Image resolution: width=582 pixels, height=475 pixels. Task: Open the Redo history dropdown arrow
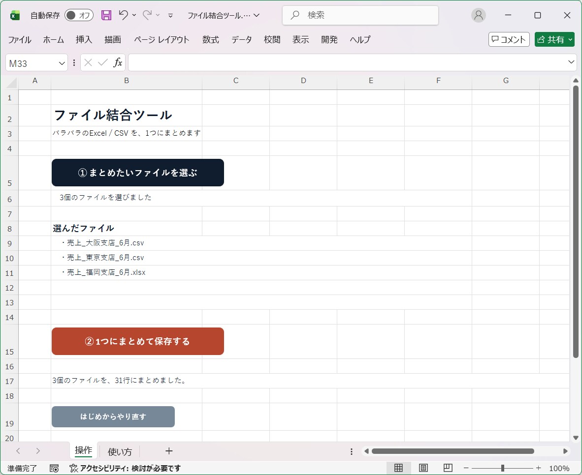click(158, 15)
